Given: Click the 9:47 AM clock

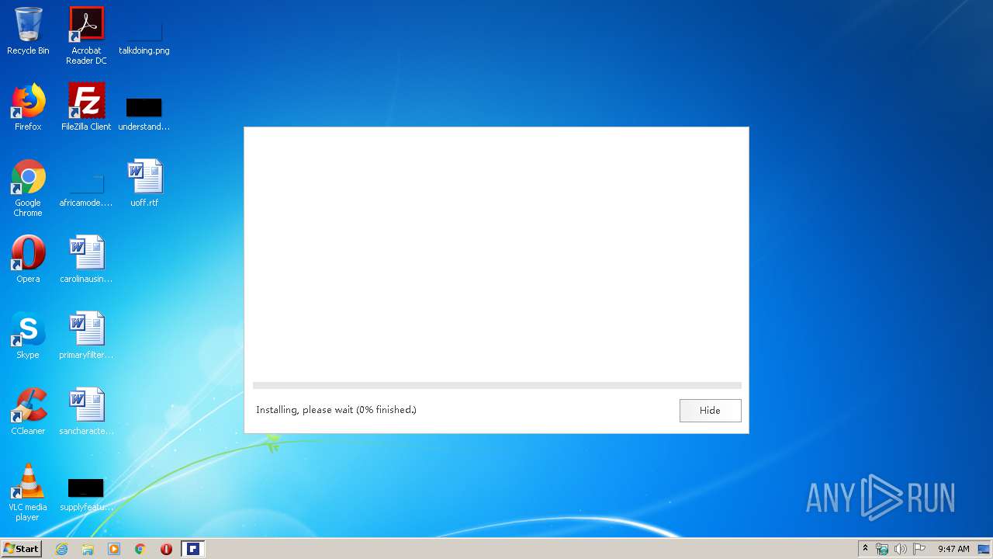Looking at the screenshot, I should pos(953,549).
